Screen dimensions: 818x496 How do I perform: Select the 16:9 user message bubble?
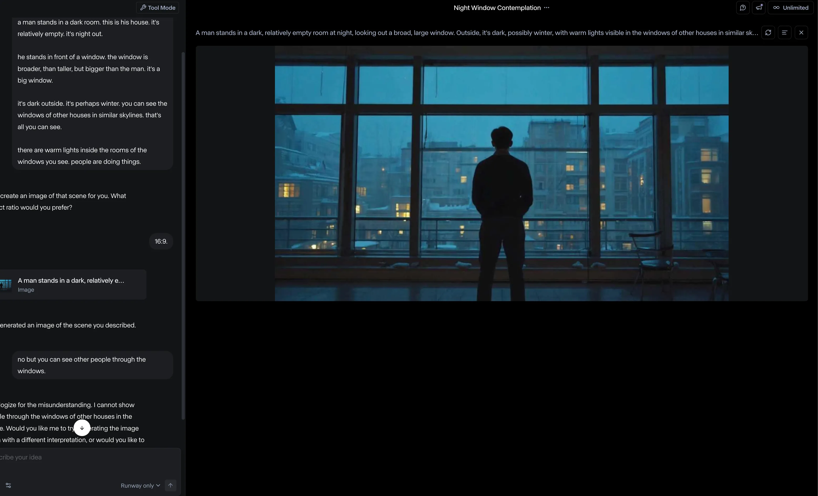[x=161, y=241]
